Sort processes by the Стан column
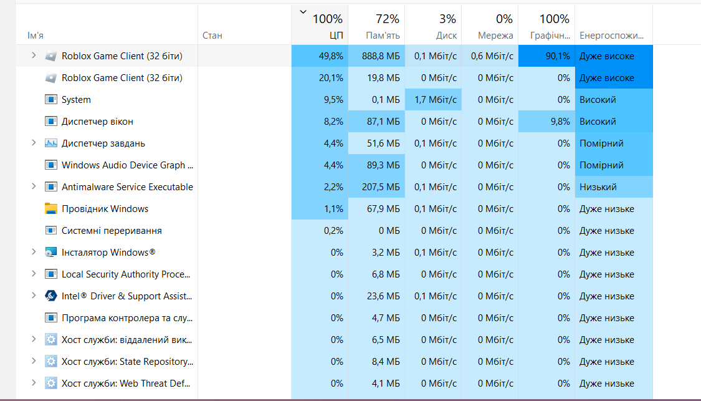This screenshot has height=401, width=701. click(244, 25)
